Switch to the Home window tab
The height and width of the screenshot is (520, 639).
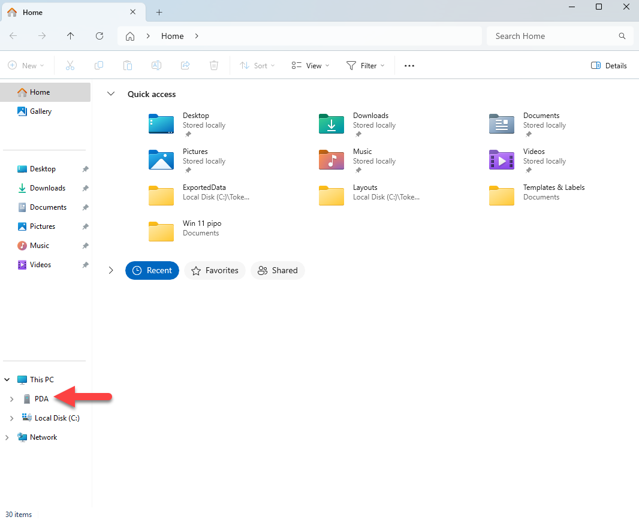74,12
